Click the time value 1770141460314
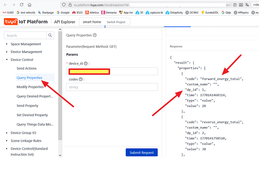 212,95
